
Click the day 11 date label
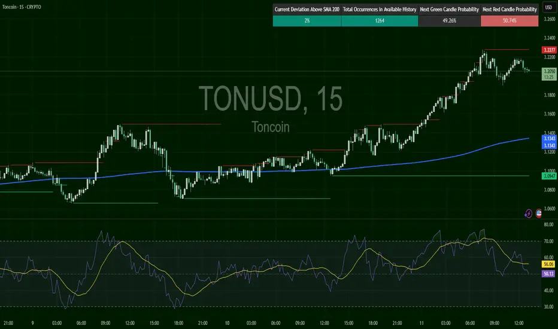(421, 323)
